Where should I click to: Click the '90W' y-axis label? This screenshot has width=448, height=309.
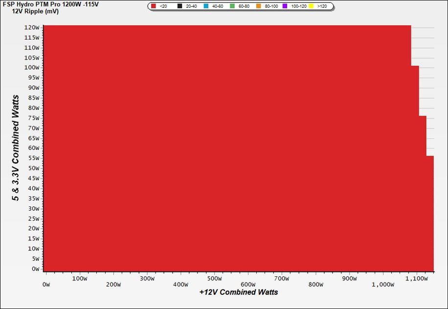33,88
